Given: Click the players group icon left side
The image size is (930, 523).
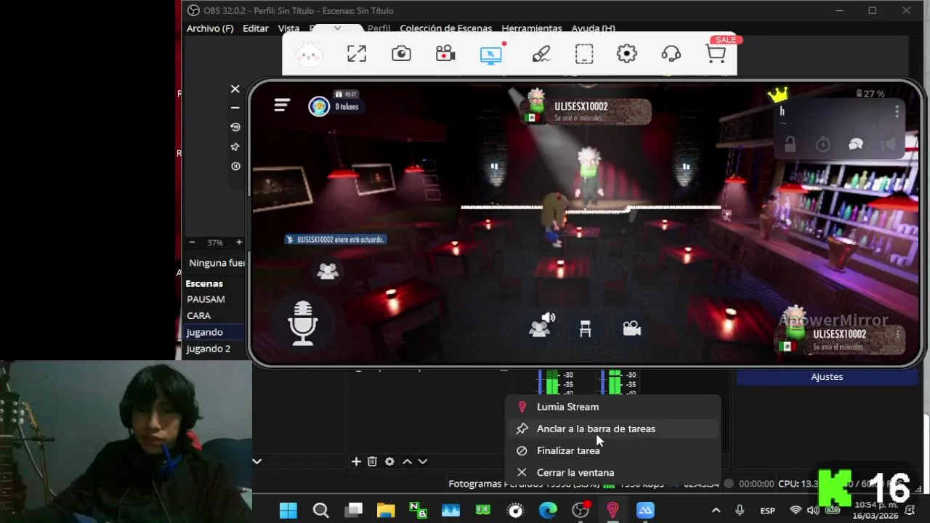Looking at the screenshot, I should pyautogui.click(x=328, y=272).
